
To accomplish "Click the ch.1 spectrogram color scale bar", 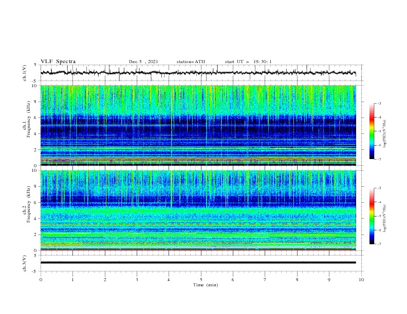I will point(372,131).
